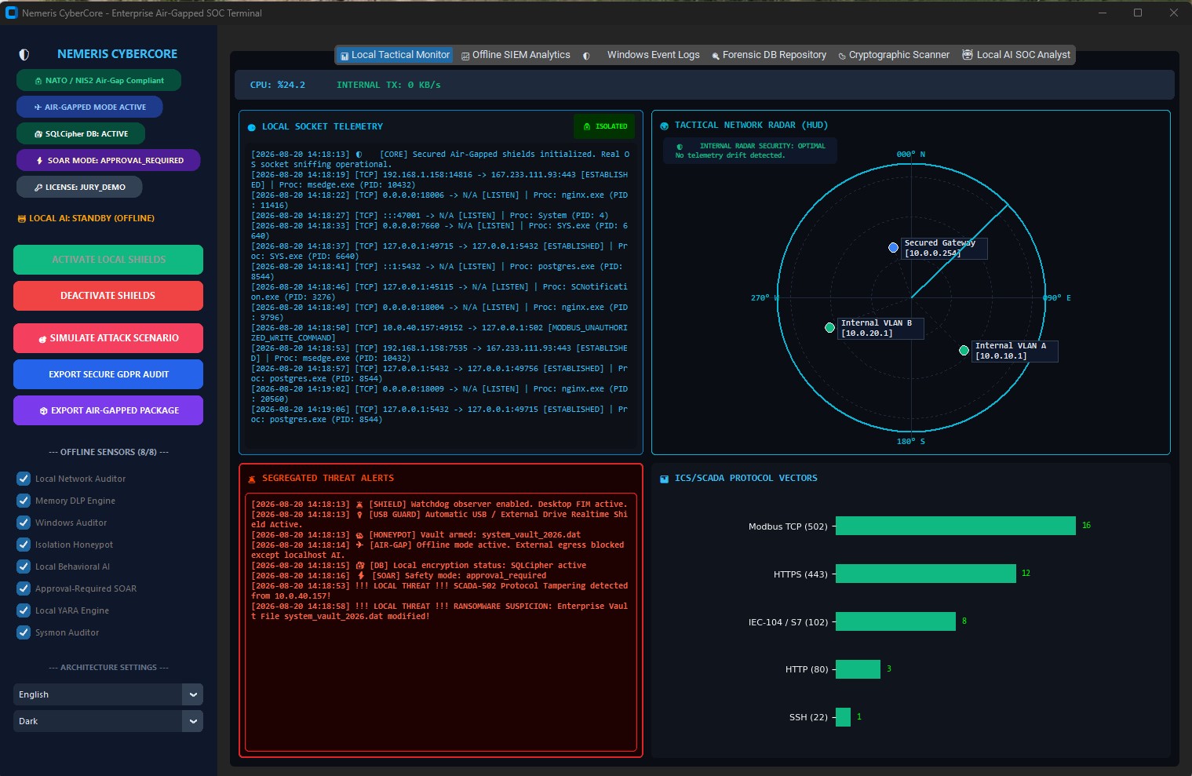
Task: Click the radar security status icon
Action: (680, 146)
